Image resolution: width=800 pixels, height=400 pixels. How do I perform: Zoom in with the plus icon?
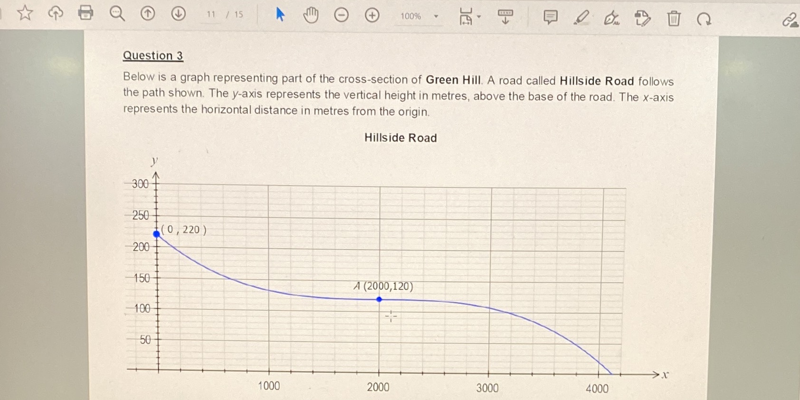372,16
